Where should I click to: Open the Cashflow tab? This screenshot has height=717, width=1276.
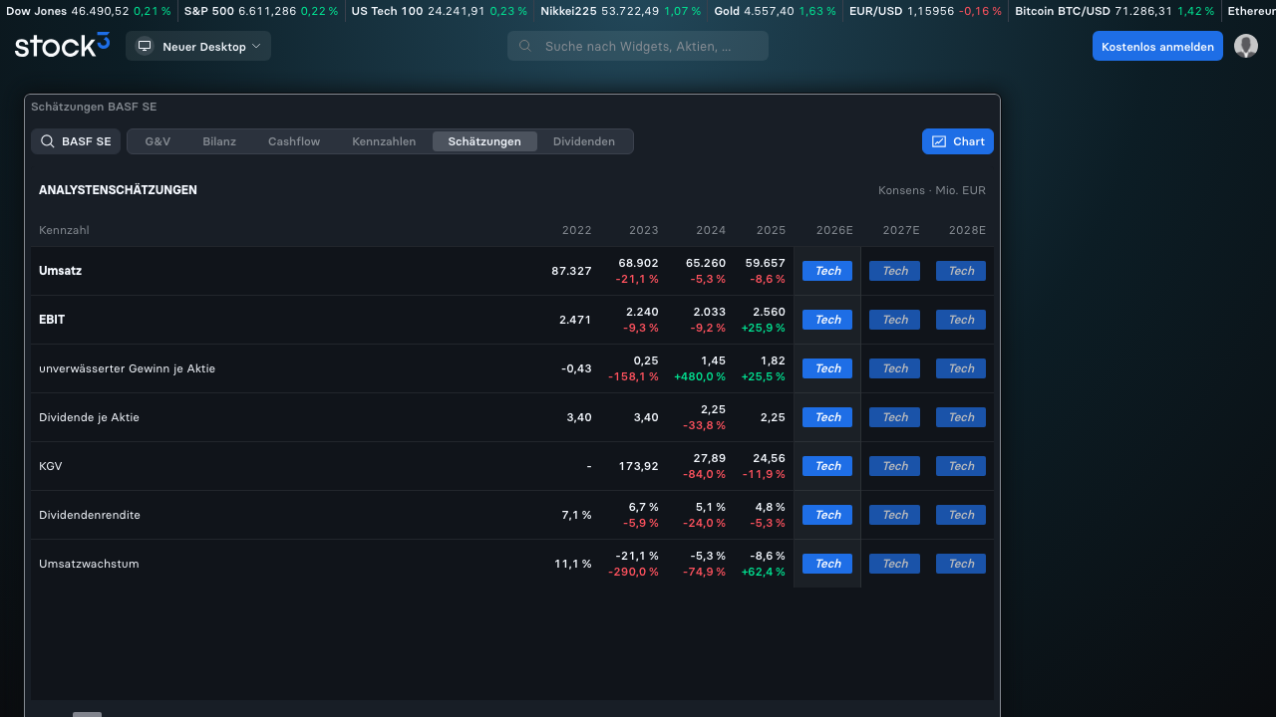294,141
